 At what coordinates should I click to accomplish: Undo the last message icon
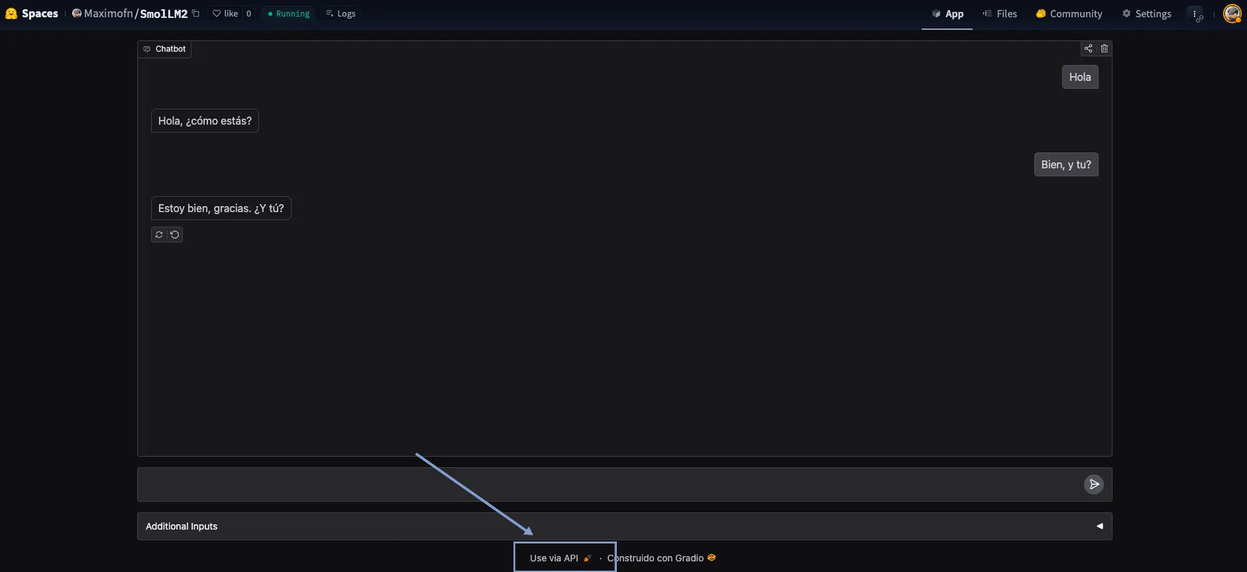pyautogui.click(x=175, y=235)
